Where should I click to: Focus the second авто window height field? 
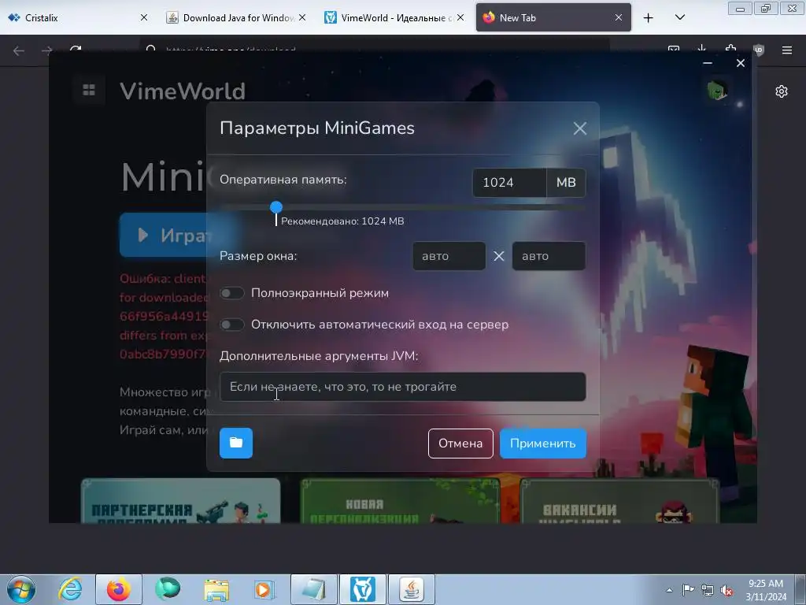click(549, 256)
